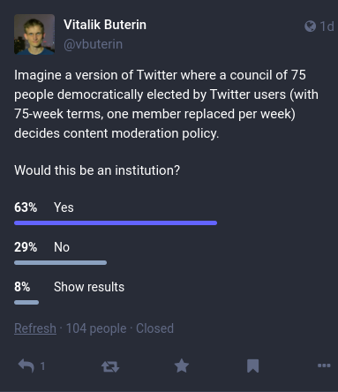Image resolution: width=338 pixels, height=392 pixels.
Task: Click the Refresh poll link
Action: (x=35, y=328)
